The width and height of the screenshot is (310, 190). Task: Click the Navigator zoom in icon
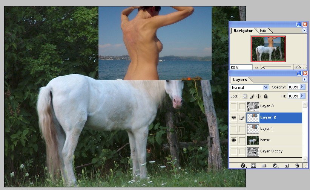[297, 67]
